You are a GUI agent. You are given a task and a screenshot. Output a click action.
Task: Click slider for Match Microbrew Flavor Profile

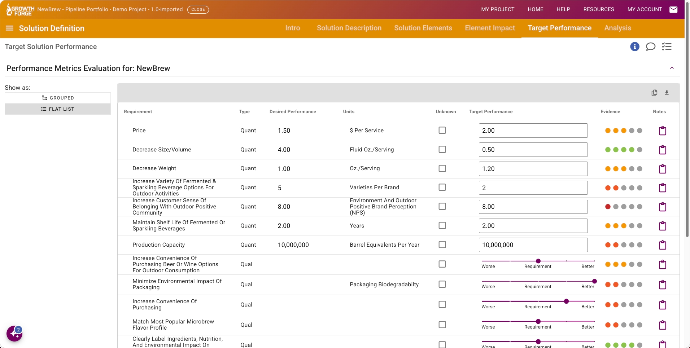(538, 322)
